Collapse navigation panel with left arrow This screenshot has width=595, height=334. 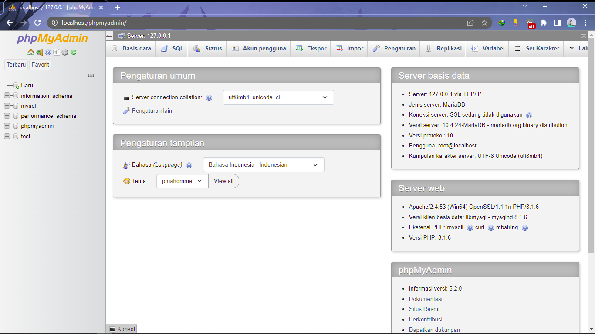(x=109, y=37)
